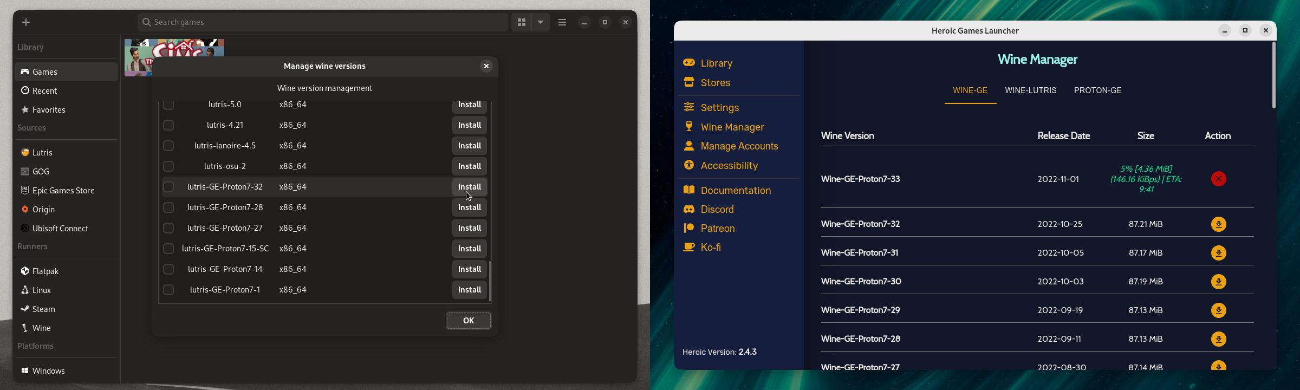This screenshot has width=1300, height=390.
Task: Switch to the WINE-LUTRIS tab
Action: click(x=1030, y=90)
